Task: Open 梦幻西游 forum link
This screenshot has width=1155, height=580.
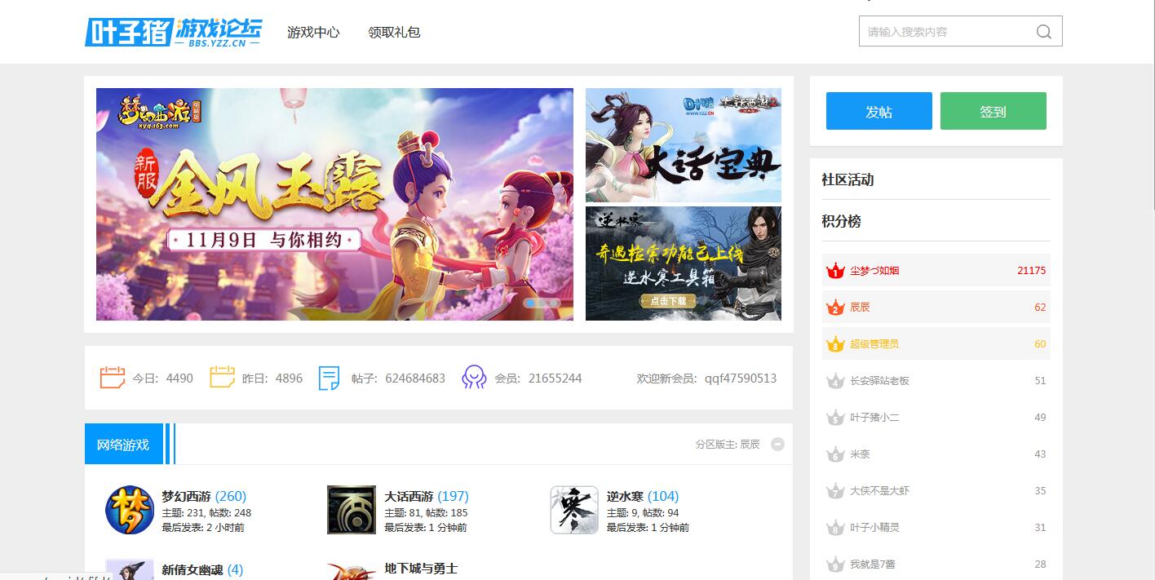Action: pyautogui.click(x=187, y=496)
